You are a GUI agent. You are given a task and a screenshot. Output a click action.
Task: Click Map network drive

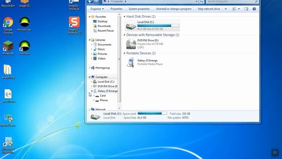click(x=209, y=9)
